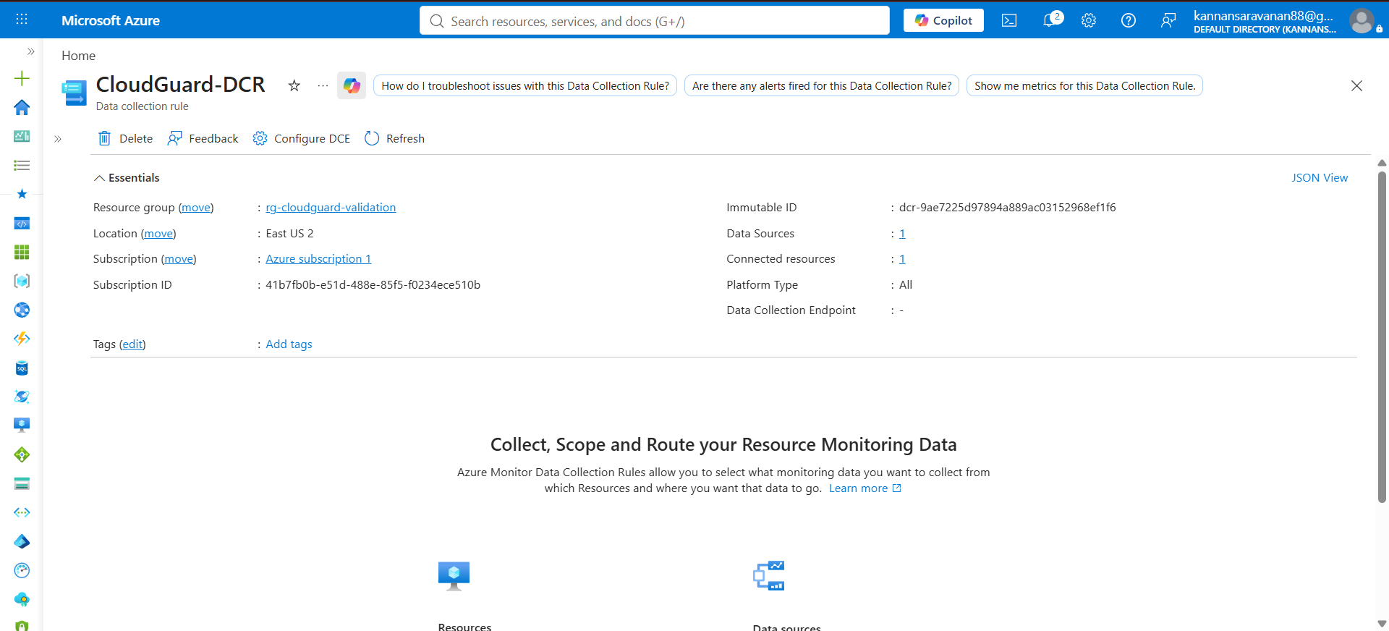The width and height of the screenshot is (1389, 631).
Task: Click the vertical scrollbar of the page
Action: [1382, 336]
